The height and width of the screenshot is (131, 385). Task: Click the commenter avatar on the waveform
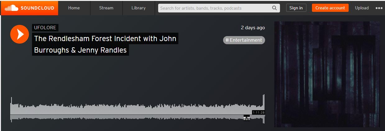246,118
